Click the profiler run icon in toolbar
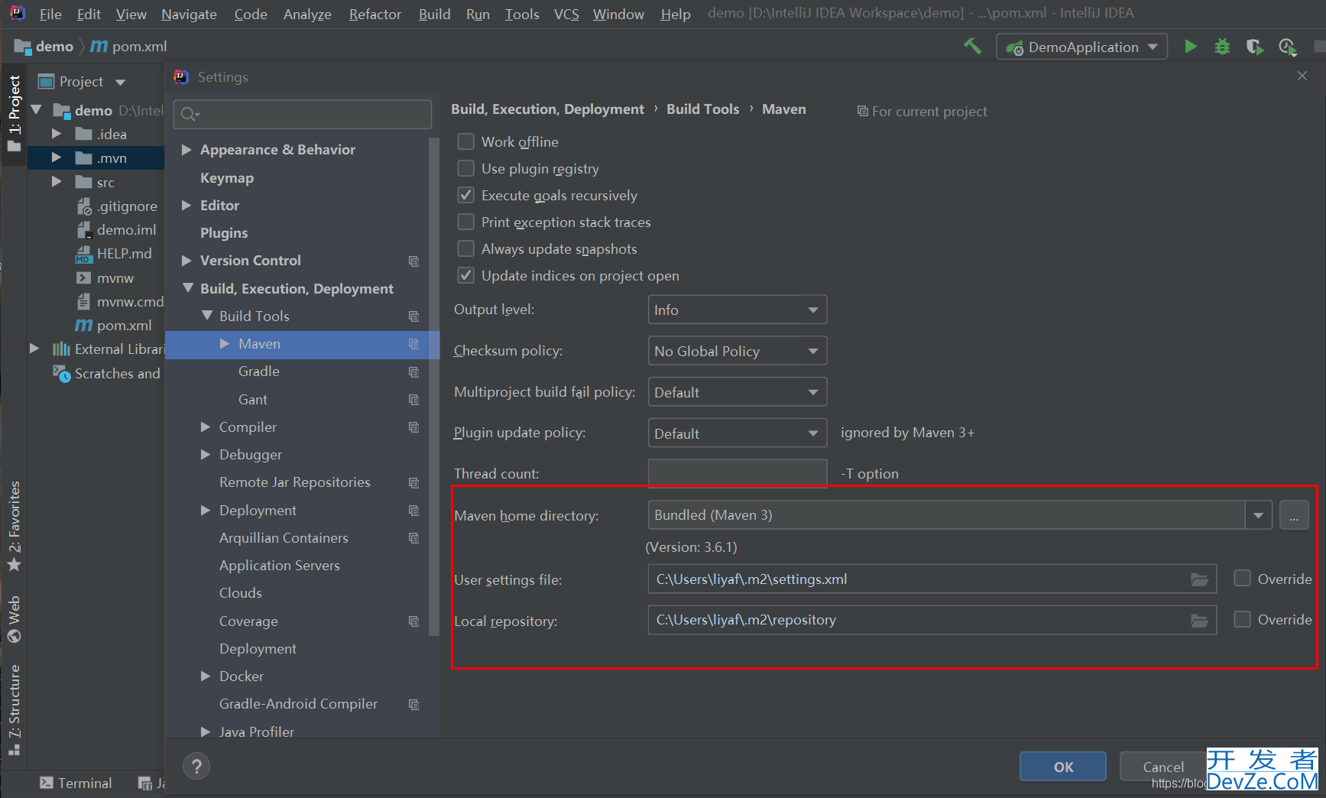This screenshot has height=798, width=1326. click(1287, 47)
